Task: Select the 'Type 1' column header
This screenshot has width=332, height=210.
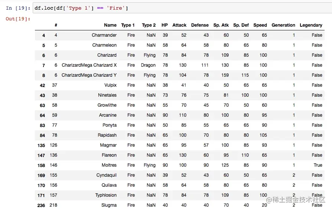Action: click(x=128, y=25)
